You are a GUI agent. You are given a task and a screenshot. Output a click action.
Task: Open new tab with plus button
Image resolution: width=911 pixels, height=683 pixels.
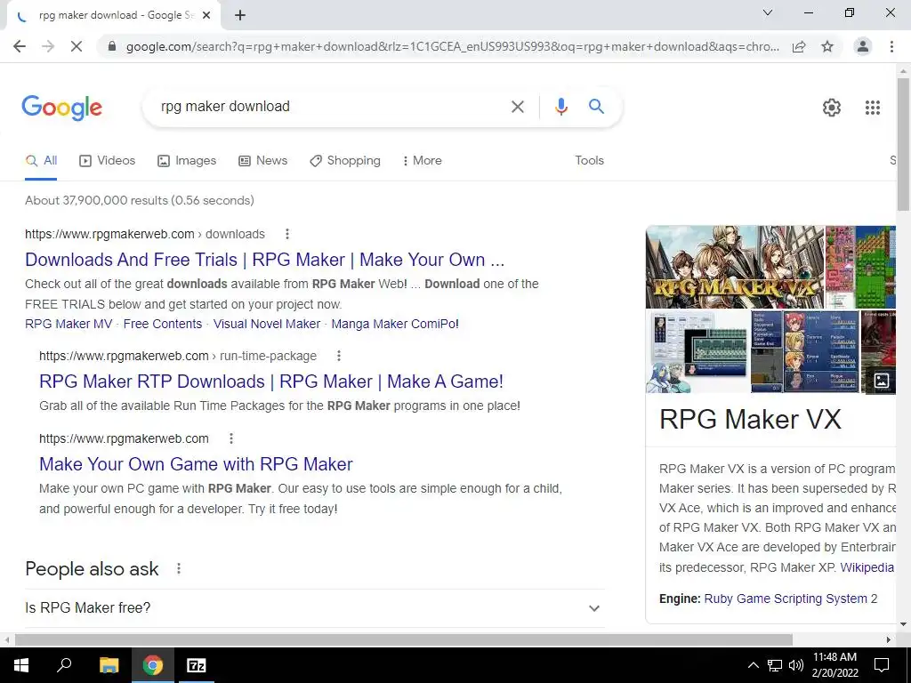[x=240, y=16]
